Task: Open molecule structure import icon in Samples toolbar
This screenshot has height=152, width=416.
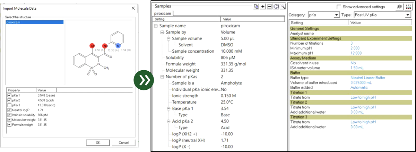Action: tap(276, 6)
